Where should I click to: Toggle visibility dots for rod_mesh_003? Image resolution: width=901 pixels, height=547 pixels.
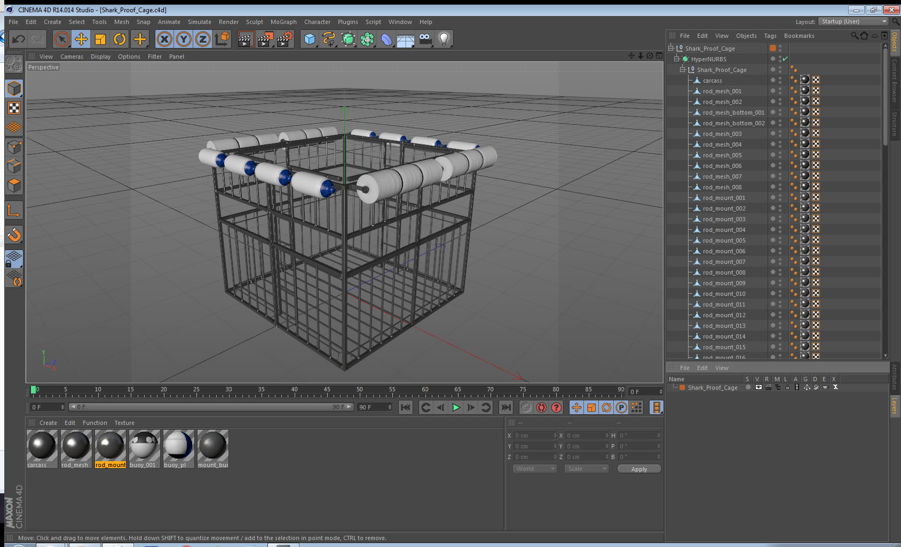pos(780,134)
